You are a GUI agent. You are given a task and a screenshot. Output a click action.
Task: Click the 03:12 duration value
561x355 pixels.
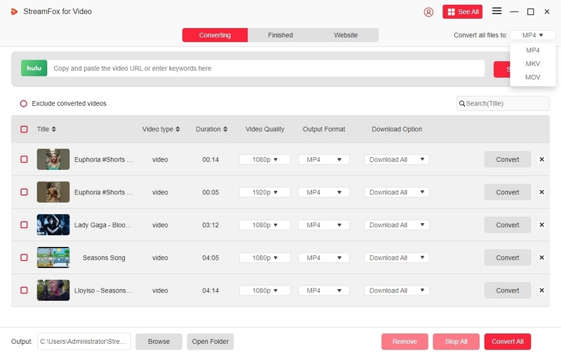(x=210, y=225)
